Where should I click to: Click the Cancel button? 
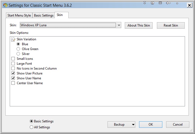click(x=178, y=125)
